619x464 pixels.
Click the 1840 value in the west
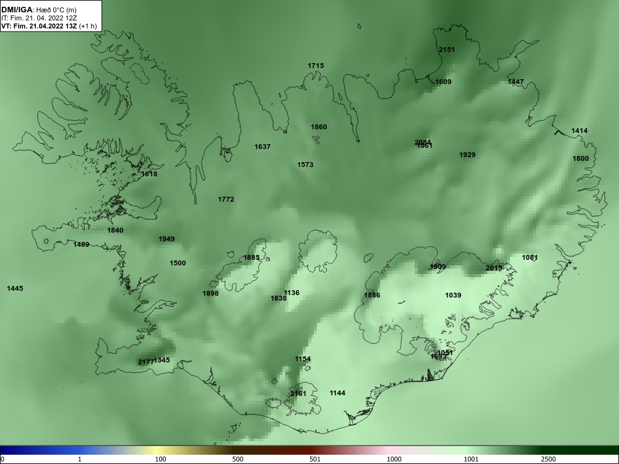tap(115, 230)
